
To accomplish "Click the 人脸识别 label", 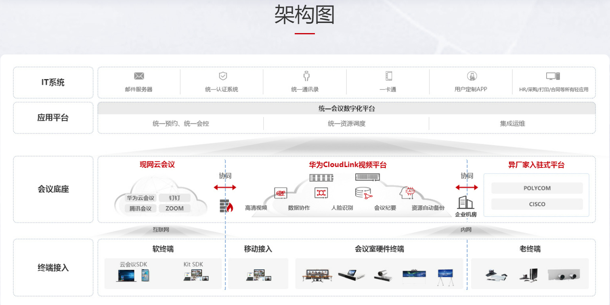I will (x=342, y=208).
